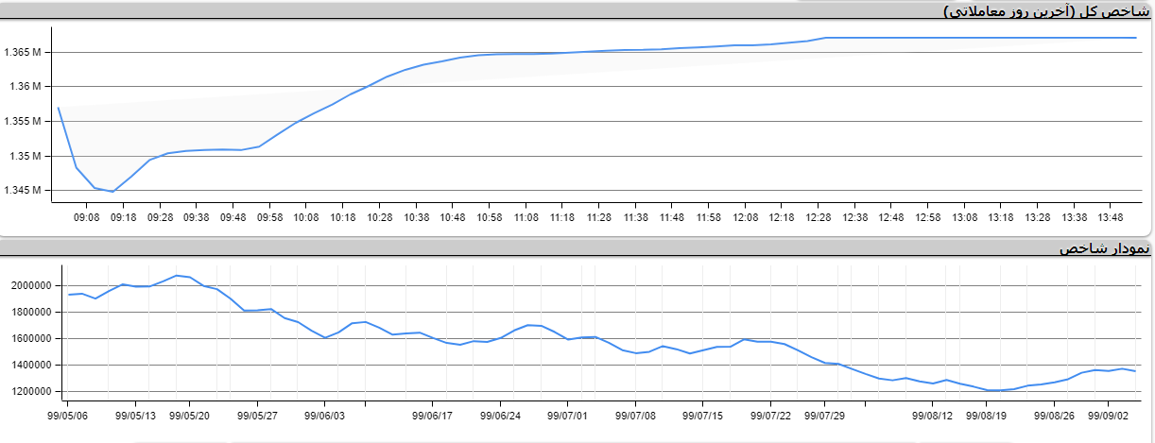Click the 99/05/06 date label on lower chart
Image resolution: width=1155 pixels, height=443 pixels.
tap(69, 414)
